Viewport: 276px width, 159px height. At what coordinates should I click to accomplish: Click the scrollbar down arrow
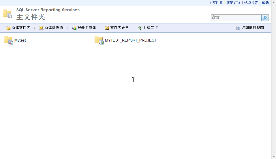click(274, 156)
